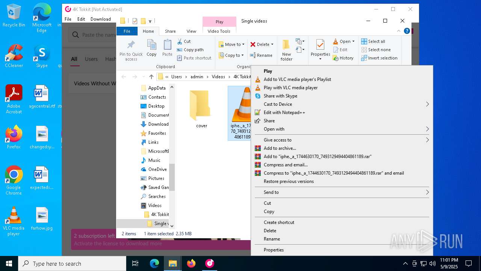
Task: Open Properties from the ribbon
Action: click(320, 50)
